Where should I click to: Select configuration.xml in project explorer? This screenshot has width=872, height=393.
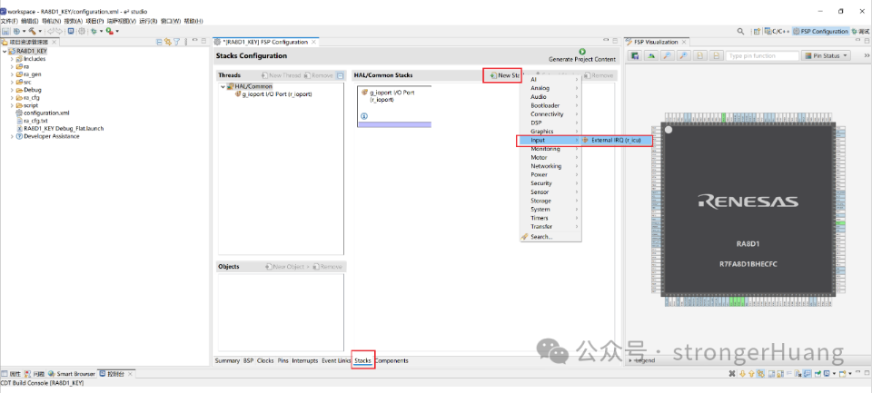coord(43,113)
